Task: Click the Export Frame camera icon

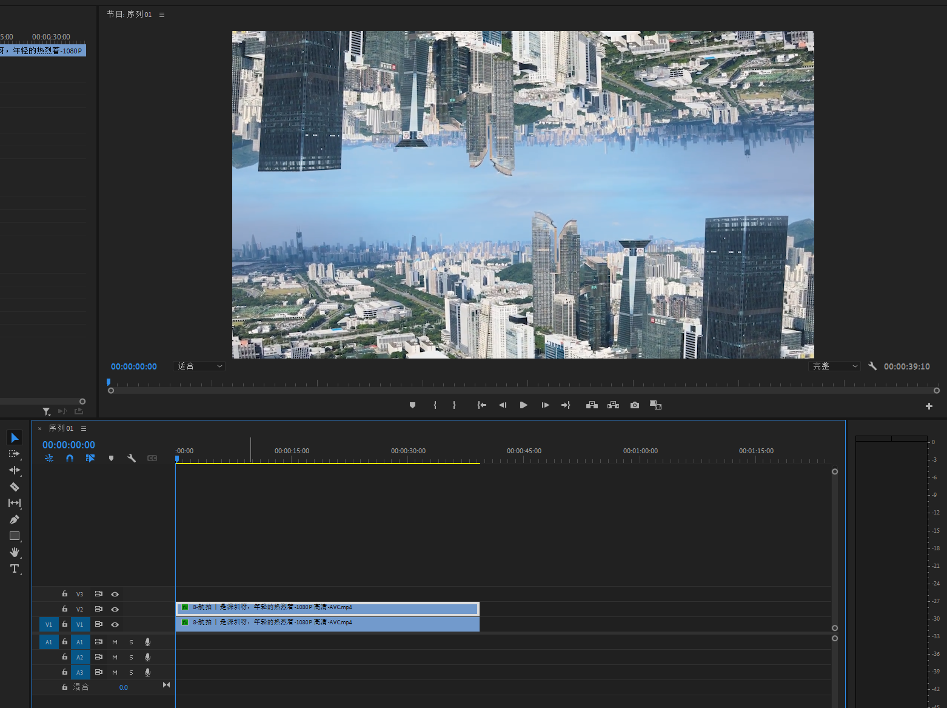Action: point(635,405)
